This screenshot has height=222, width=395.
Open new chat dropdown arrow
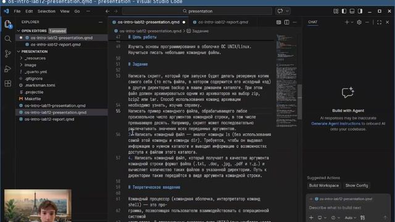tap(352, 22)
